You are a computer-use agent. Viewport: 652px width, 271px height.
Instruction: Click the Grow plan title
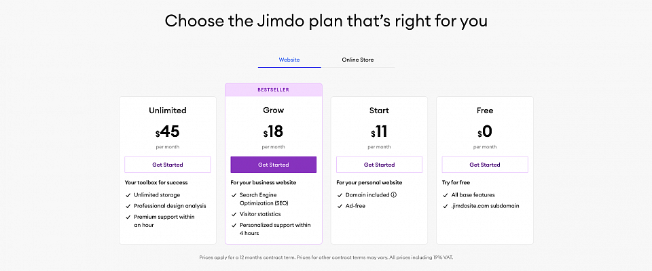(x=273, y=110)
